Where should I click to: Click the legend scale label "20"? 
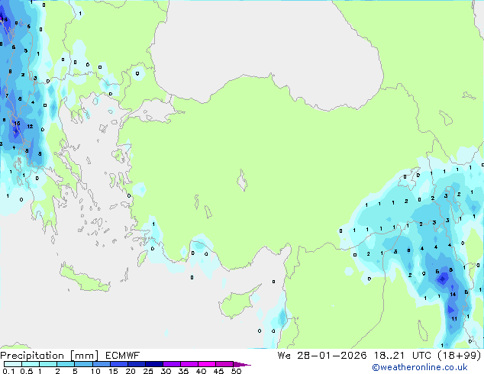click(x=131, y=371)
